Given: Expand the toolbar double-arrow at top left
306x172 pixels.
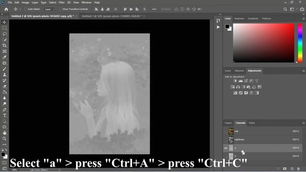Looking at the screenshot, I should pos(2,14).
